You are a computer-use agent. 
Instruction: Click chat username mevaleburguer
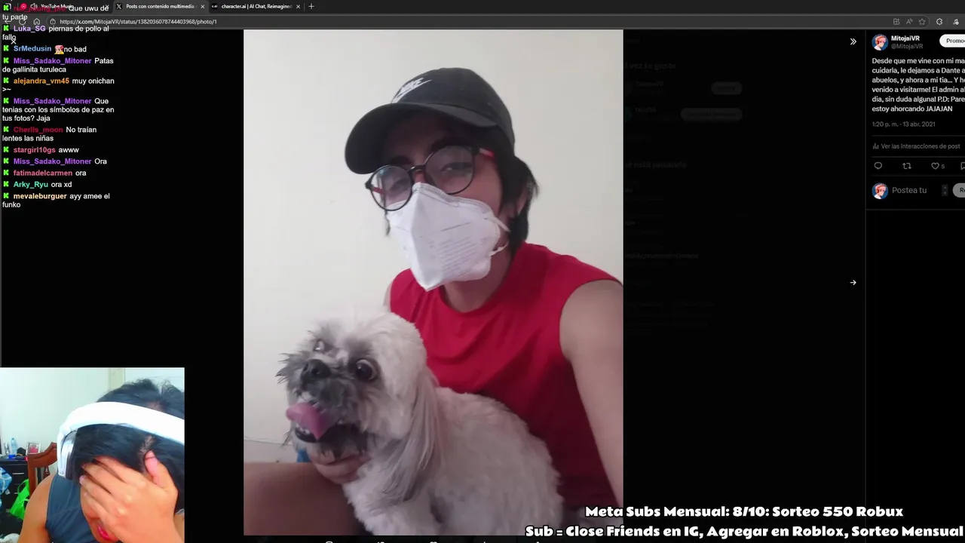40,196
